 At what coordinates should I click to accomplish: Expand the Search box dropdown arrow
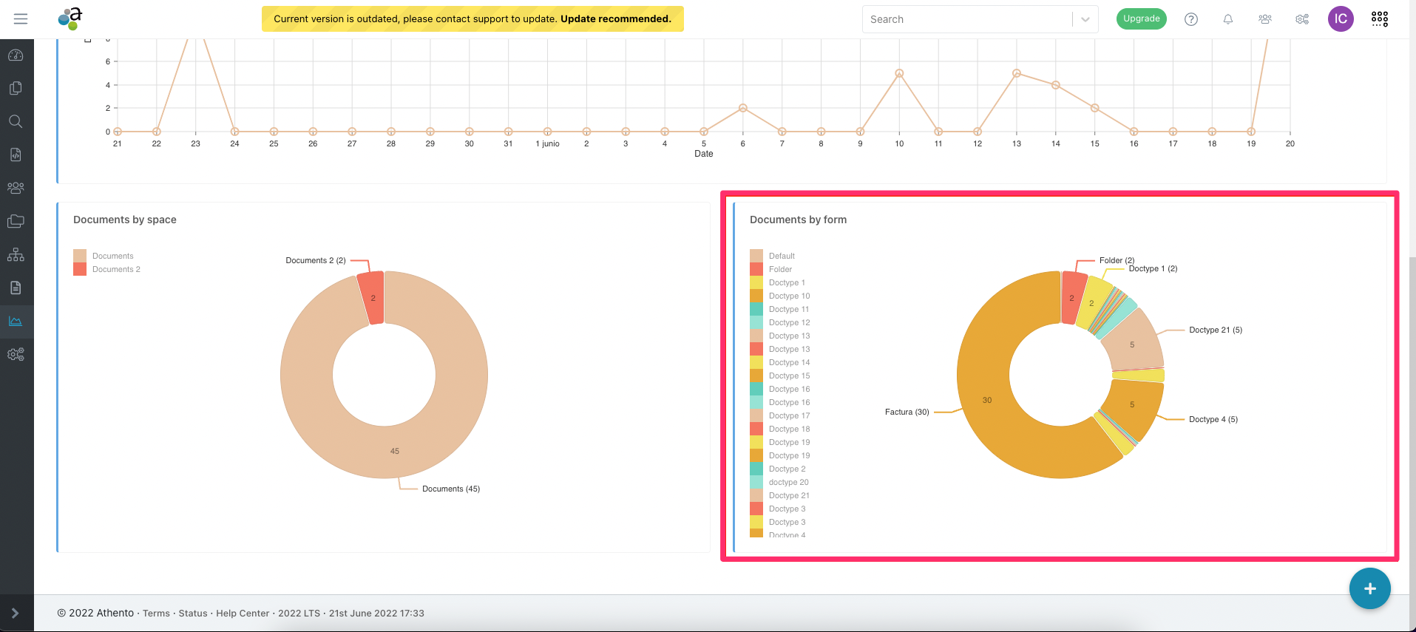pos(1085,20)
